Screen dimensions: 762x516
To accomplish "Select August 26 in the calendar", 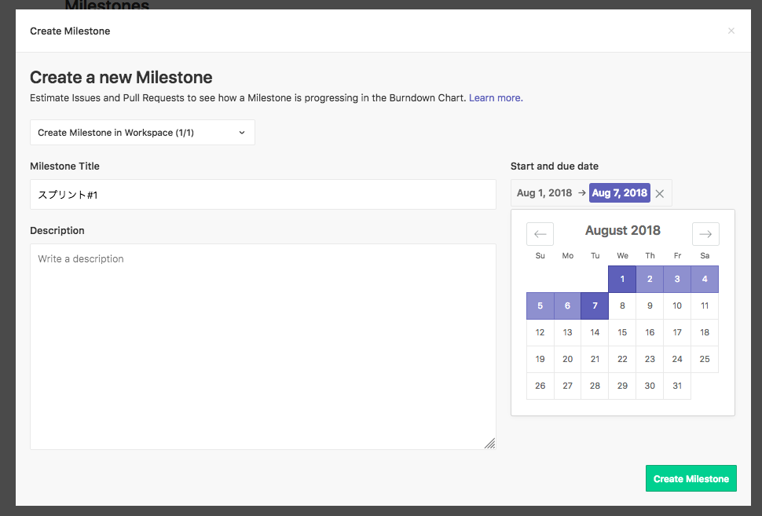I will pos(540,386).
